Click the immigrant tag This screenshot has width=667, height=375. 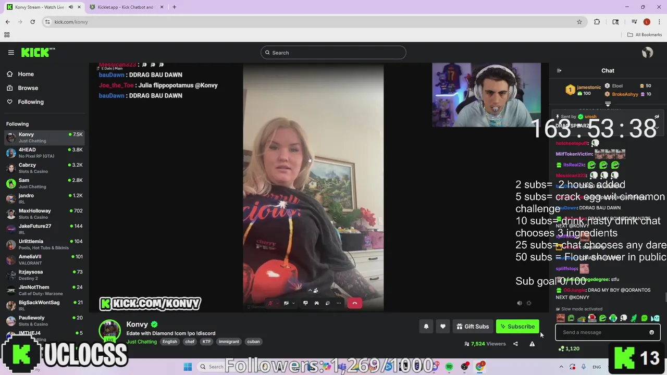[229, 342]
